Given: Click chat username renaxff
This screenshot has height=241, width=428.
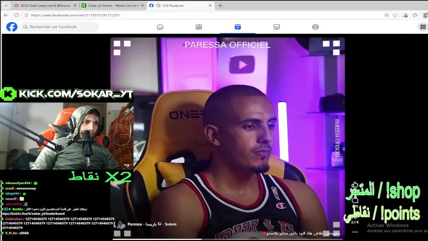Looking at the screenshot, I should tap(11, 199).
